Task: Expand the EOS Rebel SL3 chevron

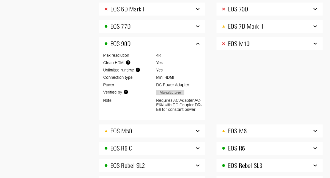Action: point(315,165)
